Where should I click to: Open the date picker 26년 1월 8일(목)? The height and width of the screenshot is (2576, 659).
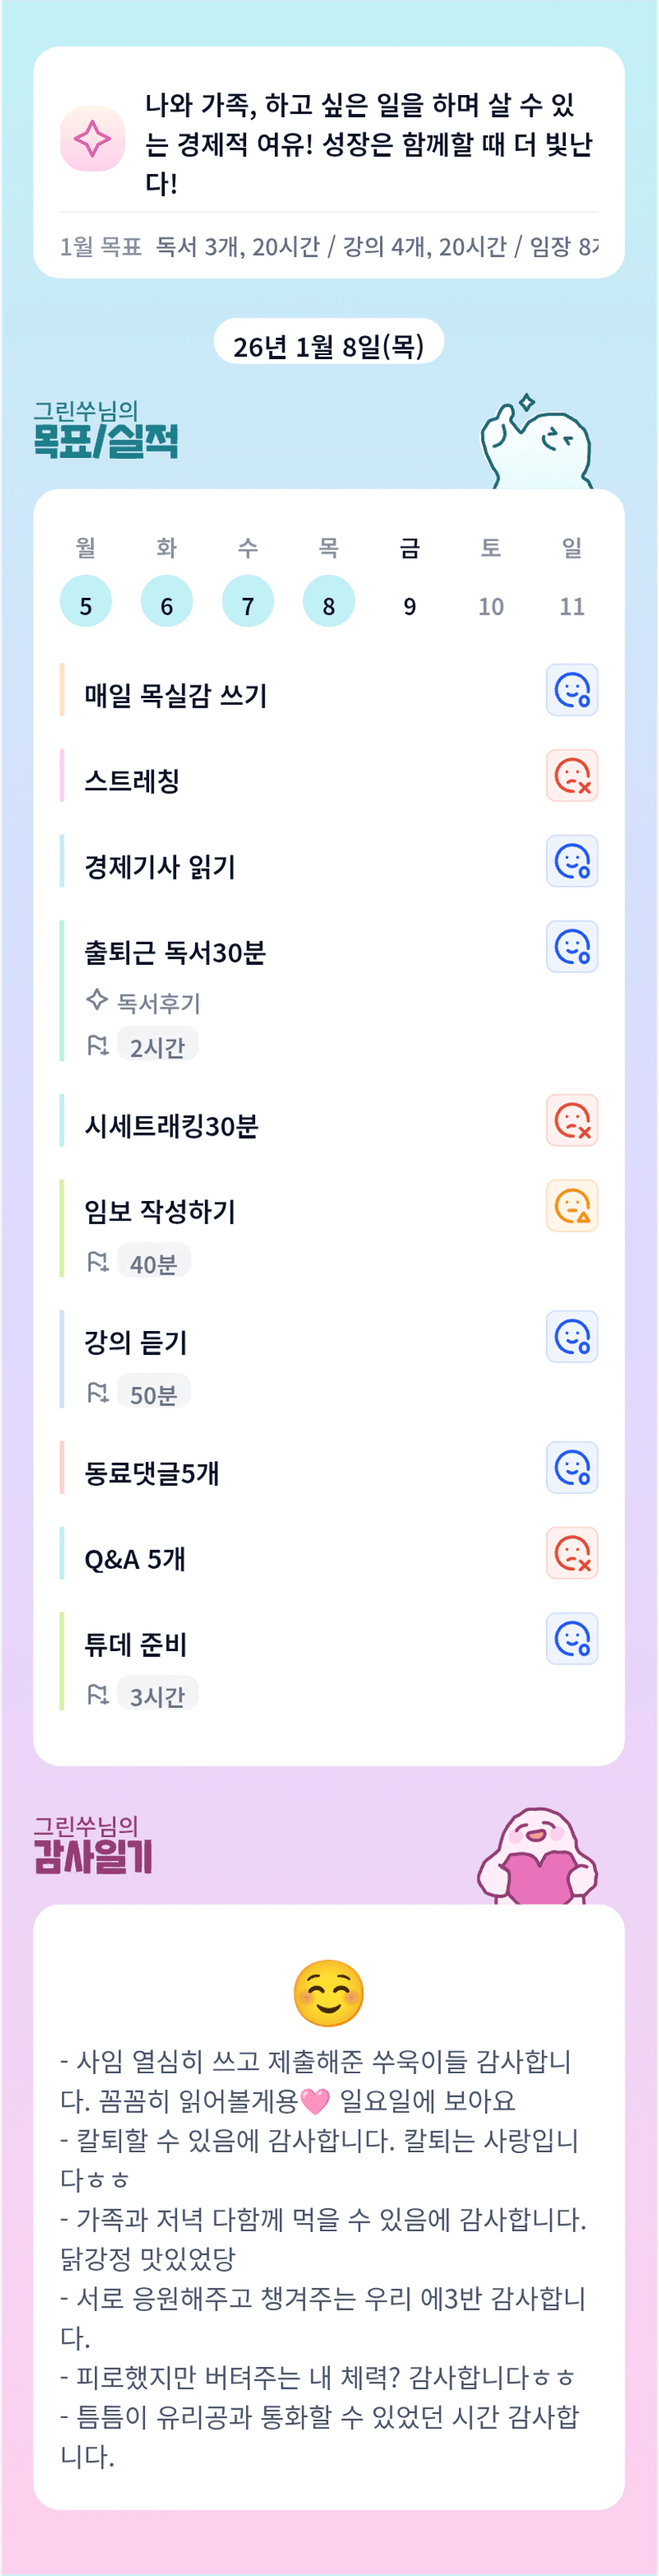pos(328,346)
